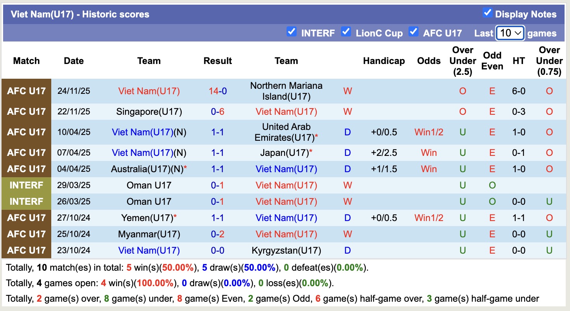Click the Win1/2 odds for Yemen match
The width and height of the screenshot is (570, 311).
point(428,218)
